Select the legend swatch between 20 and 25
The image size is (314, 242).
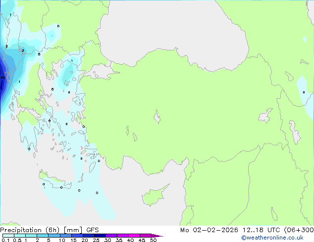click(88, 236)
